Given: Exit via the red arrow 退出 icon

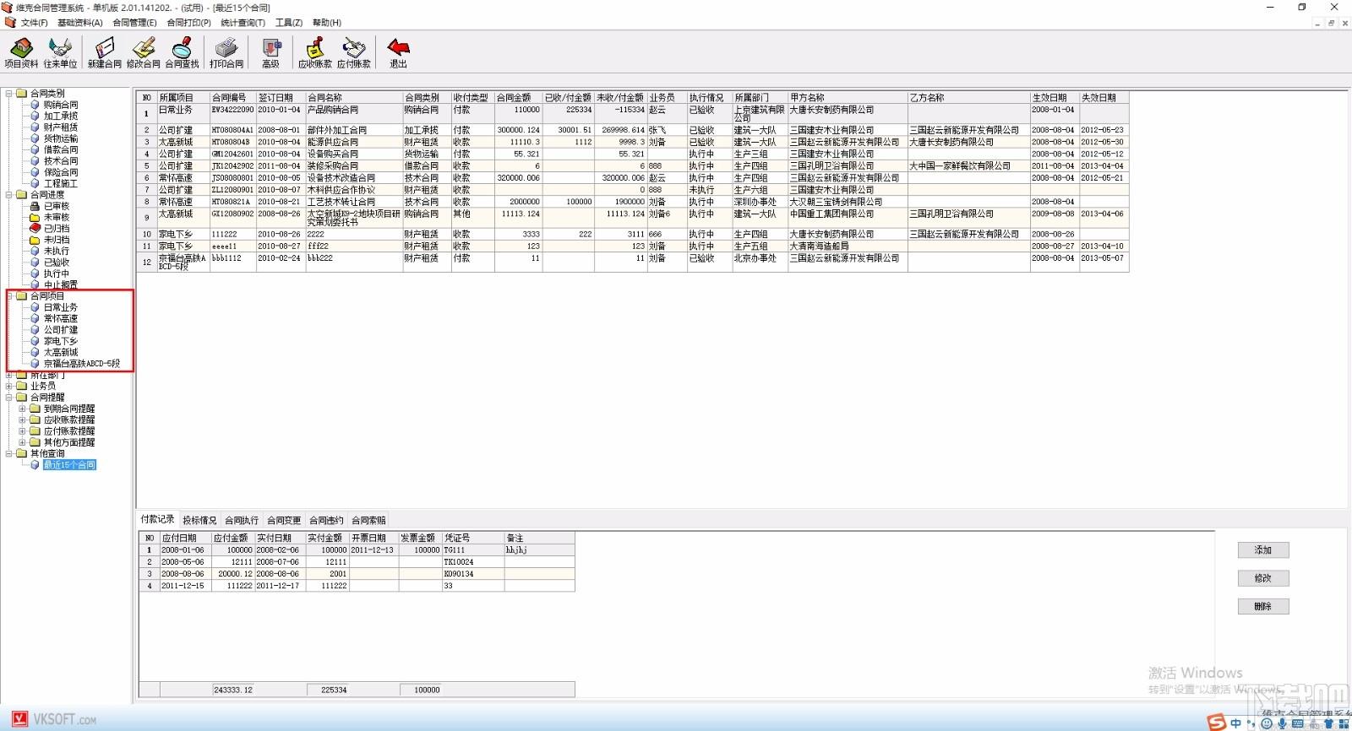Looking at the screenshot, I should coord(398,52).
